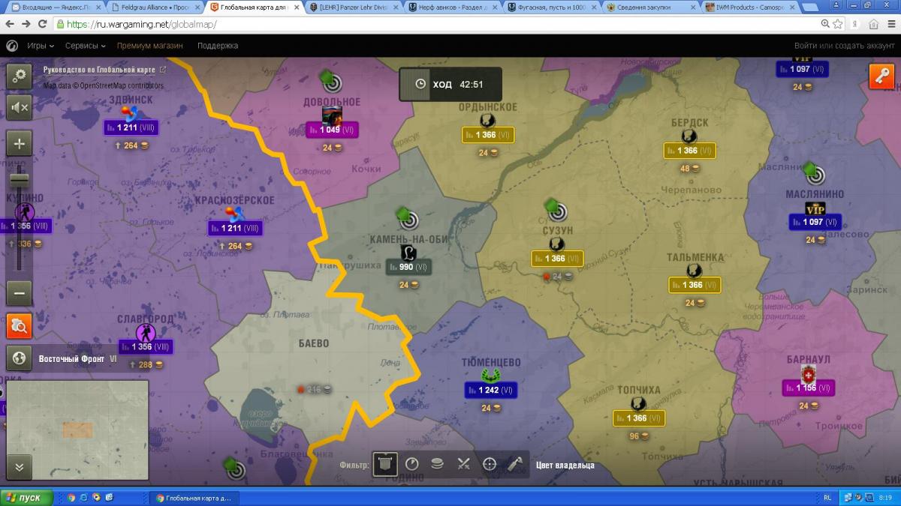The image size is (901, 506).
Task: Select the wrench tool filter
Action: 515,464
